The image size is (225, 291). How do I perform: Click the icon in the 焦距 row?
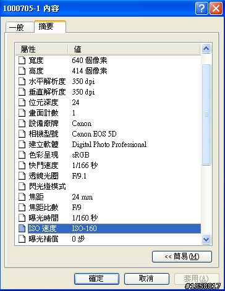click(x=22, y=197)
